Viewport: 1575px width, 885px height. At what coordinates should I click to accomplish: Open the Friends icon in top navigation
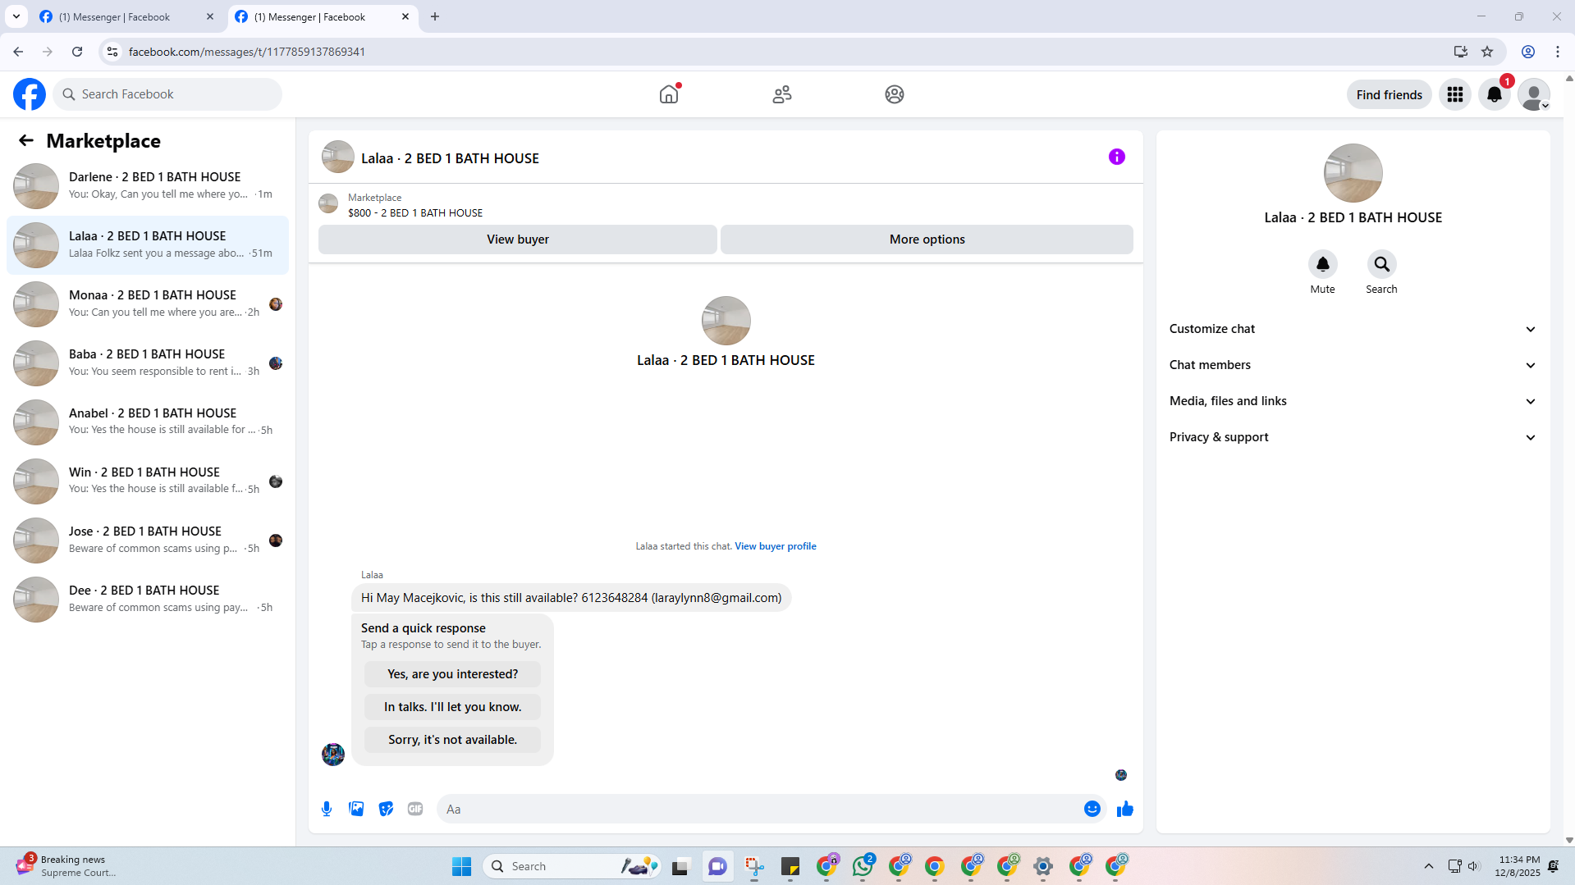pyautogui.click(x=782, y=94)
